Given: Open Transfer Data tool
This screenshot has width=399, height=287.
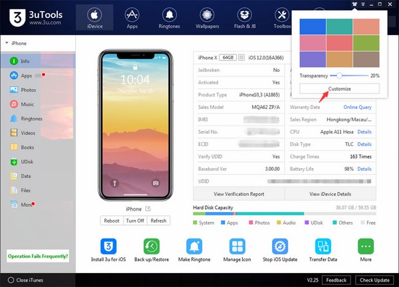Looking at the screenshot, I should click(323, 250).
